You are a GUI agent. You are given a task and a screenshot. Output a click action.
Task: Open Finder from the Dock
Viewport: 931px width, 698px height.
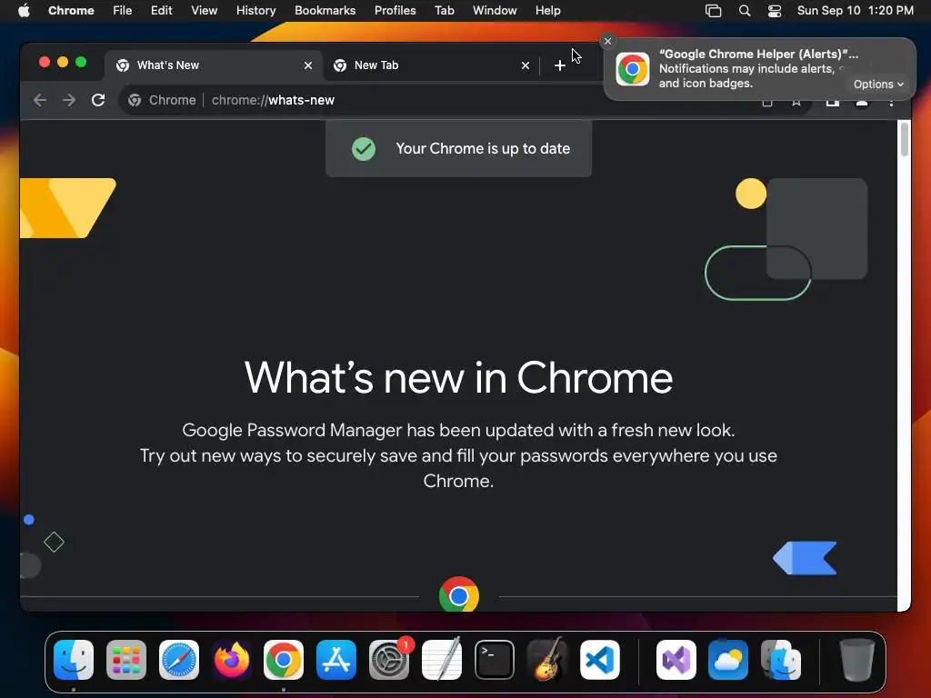click(74, 660)
